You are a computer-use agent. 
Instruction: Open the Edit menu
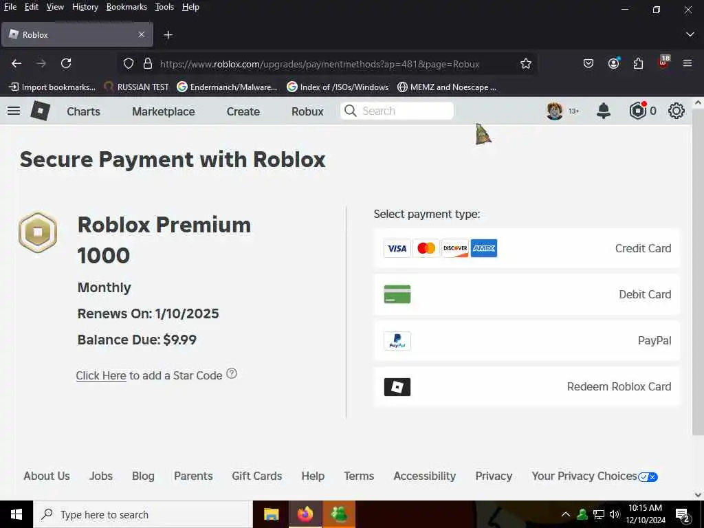point(32,7)
